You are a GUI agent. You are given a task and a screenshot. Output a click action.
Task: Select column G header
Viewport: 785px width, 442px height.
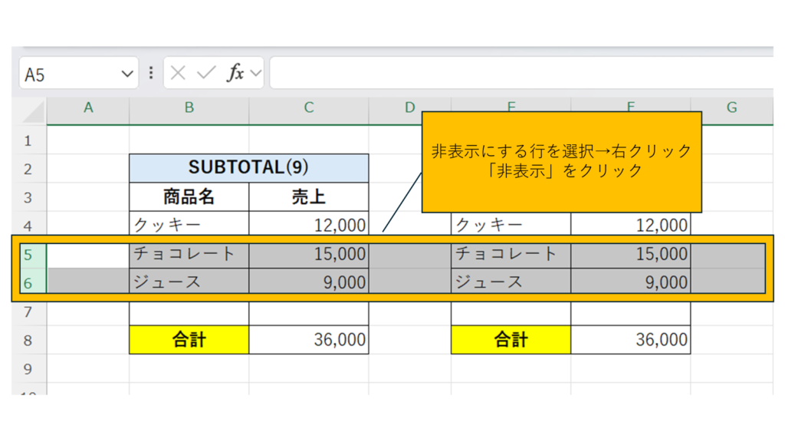[x=731, y=108]
